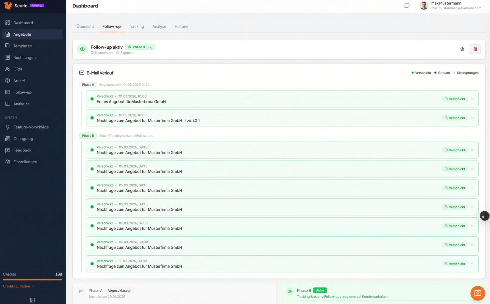
Task: Click the chat bubble icon in header
Action: [407, 6]
